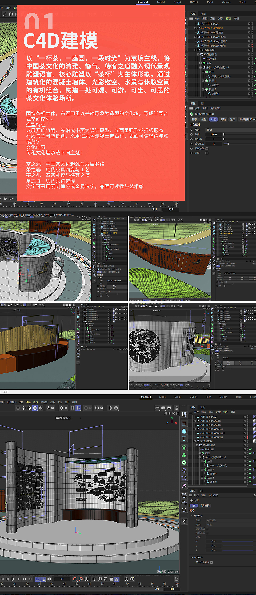Toggle the 沿着法线 checkbox
Screen dimensions: 256x595
pyautogui.click(x=207, y=532)
